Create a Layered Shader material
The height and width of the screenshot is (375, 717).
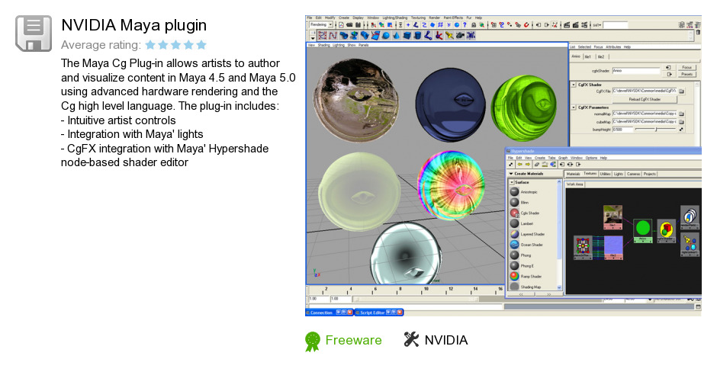coord(528,234)
